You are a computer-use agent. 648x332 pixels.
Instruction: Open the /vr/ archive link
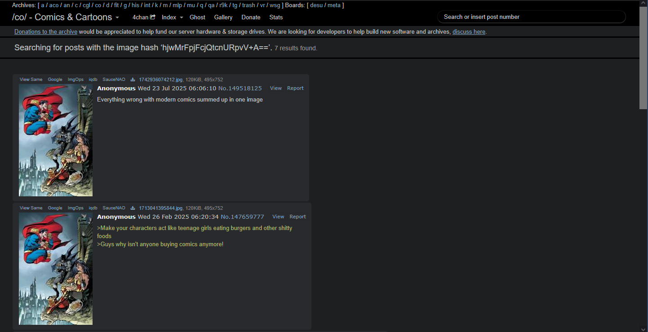click(262, 5)
